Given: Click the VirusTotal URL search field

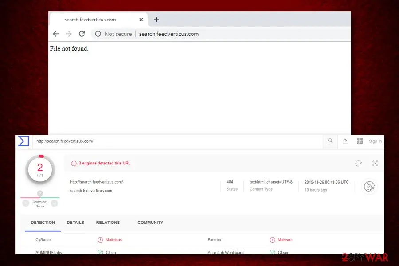Looking at the screenshot, I should tap(178, 141).
